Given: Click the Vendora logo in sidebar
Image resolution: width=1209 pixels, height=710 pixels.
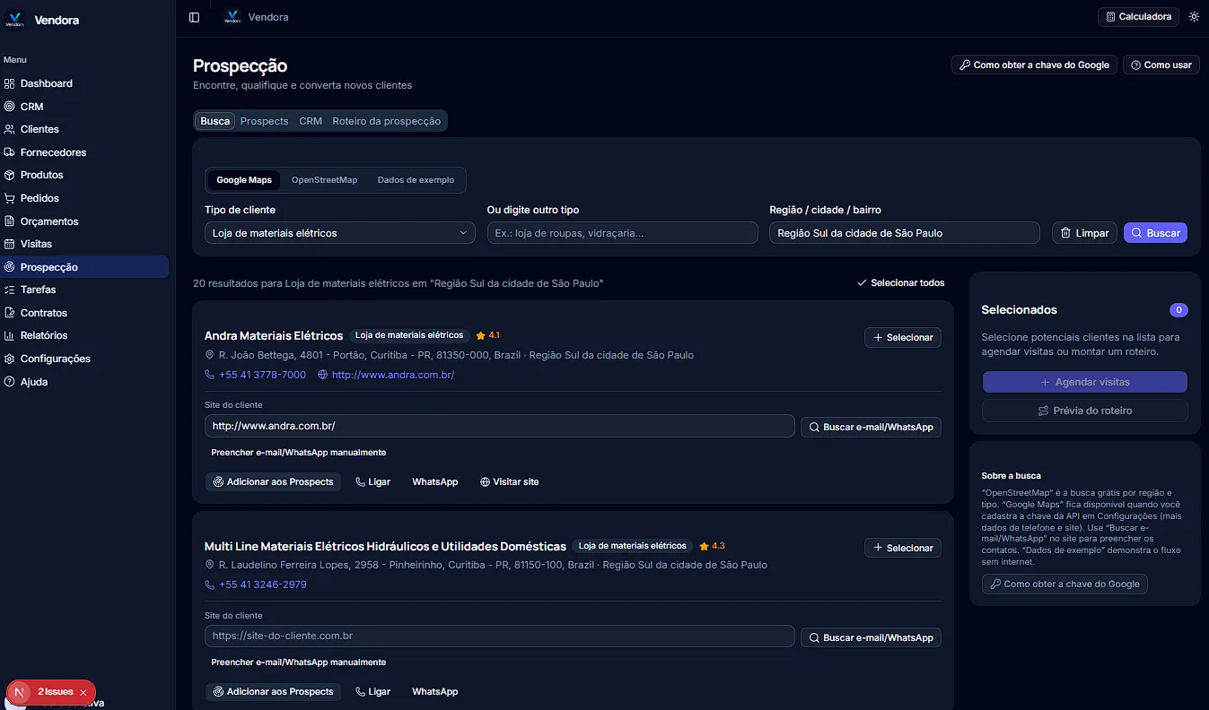Looking at the screenshot, I should pos(15,20).
